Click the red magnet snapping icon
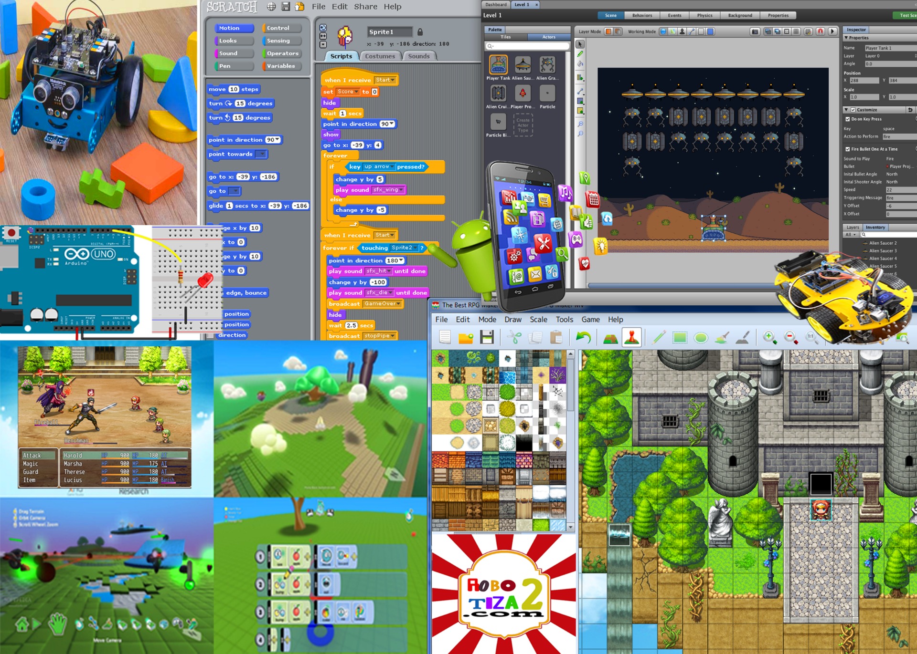This screenshot has width=917, height=654. [x=820, y=31]
